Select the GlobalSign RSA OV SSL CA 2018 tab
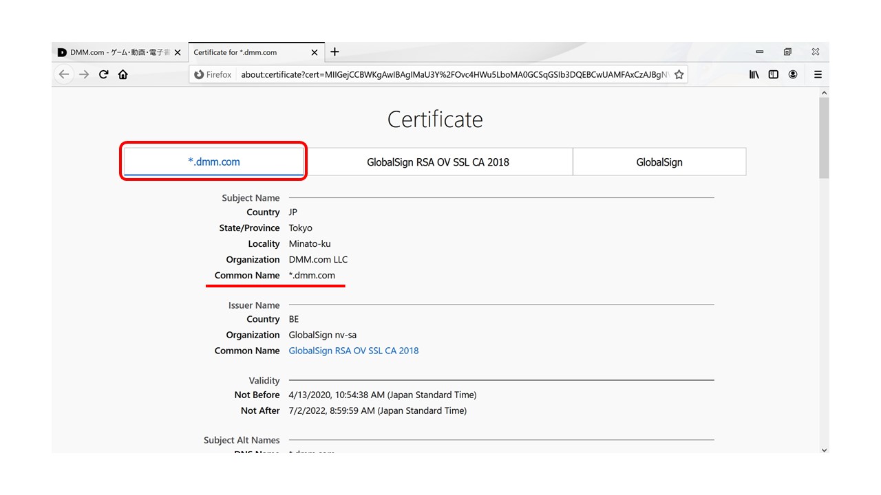The width and height of the screenshot is (881, 495). (x=438, y=162)
